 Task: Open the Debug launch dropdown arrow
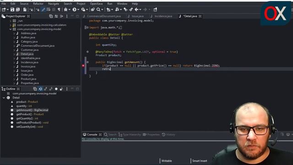click(69, 10)
